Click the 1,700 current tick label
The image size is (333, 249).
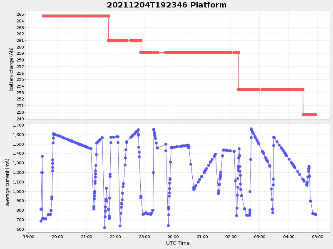point(18,125)
